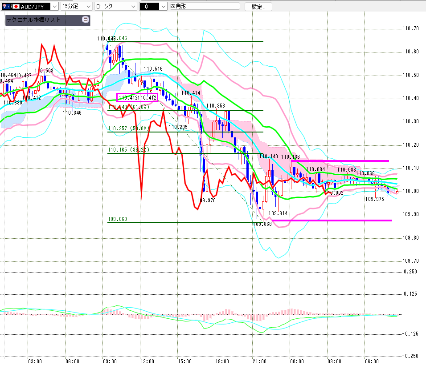Screen dimensions: 426x365
Task: Click the 110.084 price label
Action: tap(315, 169)
